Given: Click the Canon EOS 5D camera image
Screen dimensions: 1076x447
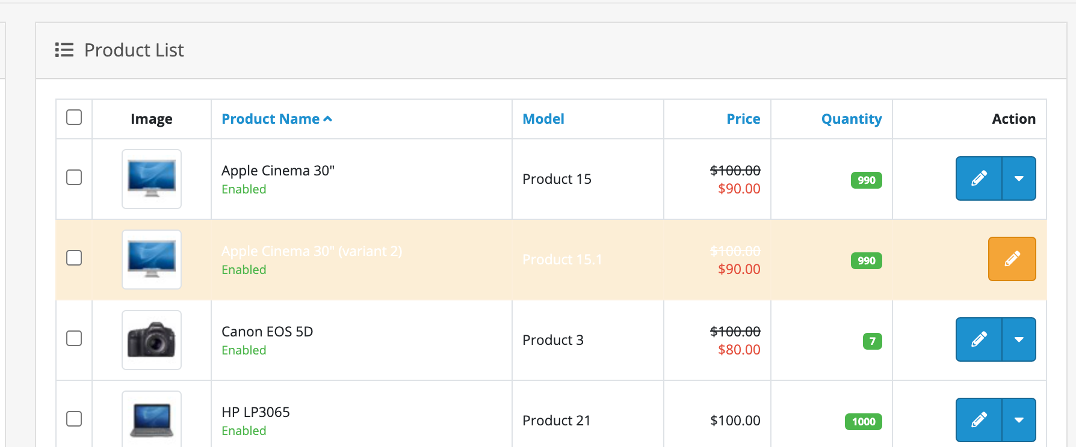Looking at the screenshot, I should click(x=152, y=340).
